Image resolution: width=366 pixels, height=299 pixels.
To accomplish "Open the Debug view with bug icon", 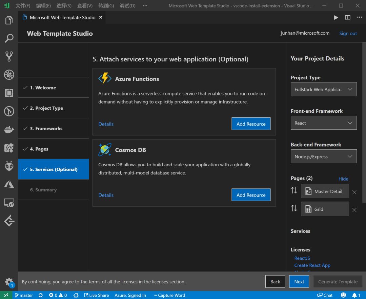I will 9,75.
